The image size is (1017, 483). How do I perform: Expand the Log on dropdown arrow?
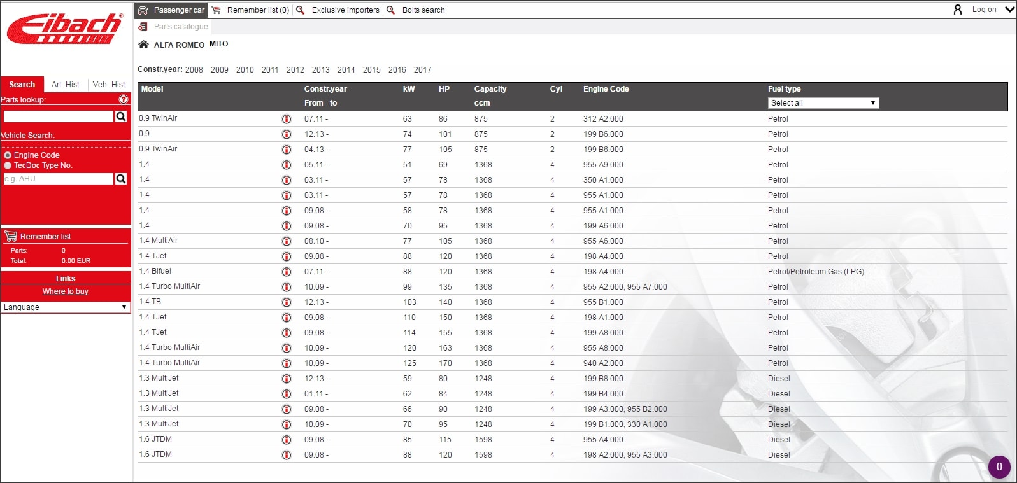click(1009, 10)
